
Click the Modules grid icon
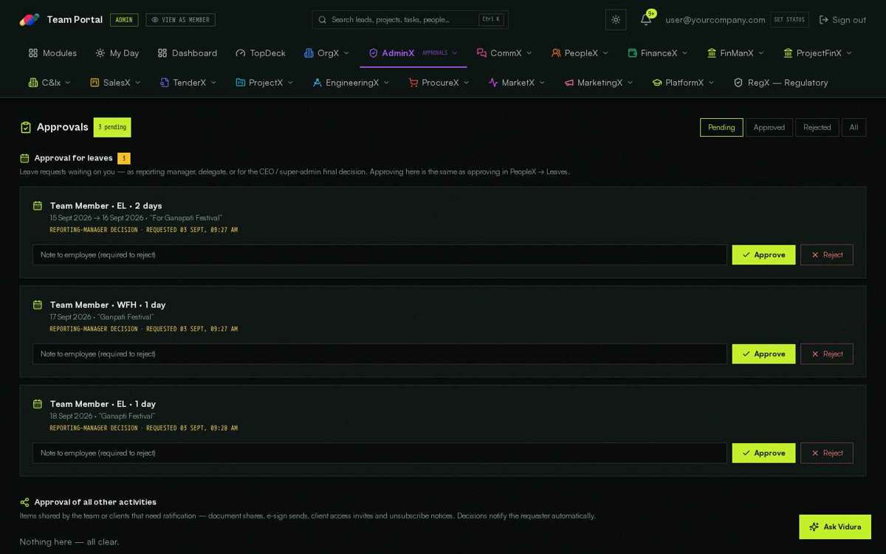[33, 53]
